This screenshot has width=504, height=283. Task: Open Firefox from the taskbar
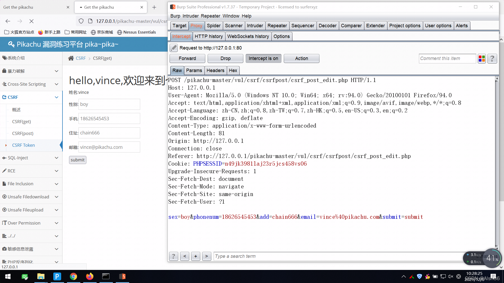90,276
